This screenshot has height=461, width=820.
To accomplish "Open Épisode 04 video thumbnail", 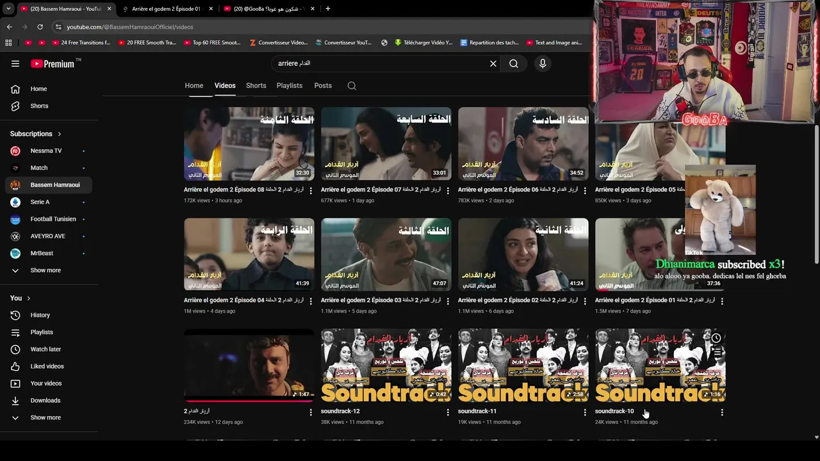I will 249,255.
